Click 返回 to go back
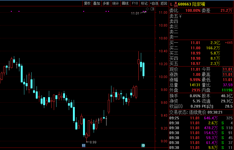The image size is (234, 150). click(x=164, y=3)
